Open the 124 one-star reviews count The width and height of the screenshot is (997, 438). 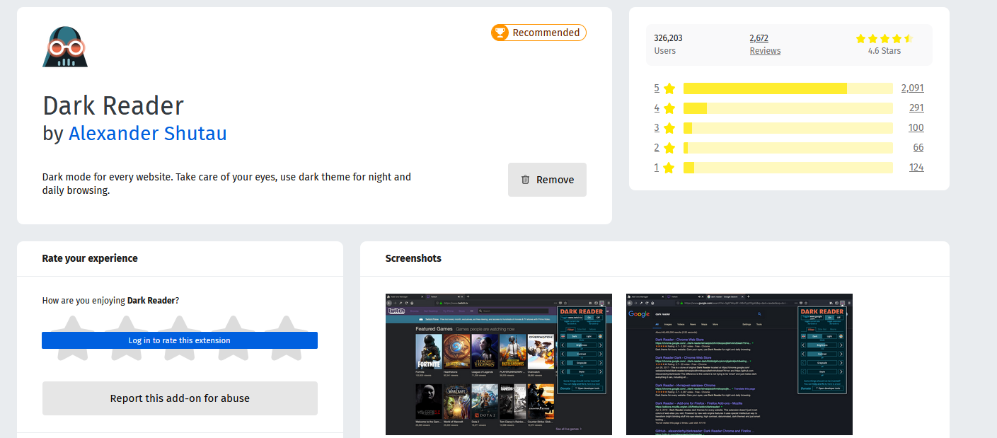click(916, 168)
